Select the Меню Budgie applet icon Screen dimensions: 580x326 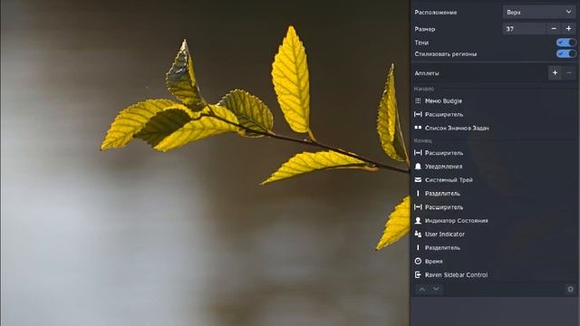click(x=418, y=101)
